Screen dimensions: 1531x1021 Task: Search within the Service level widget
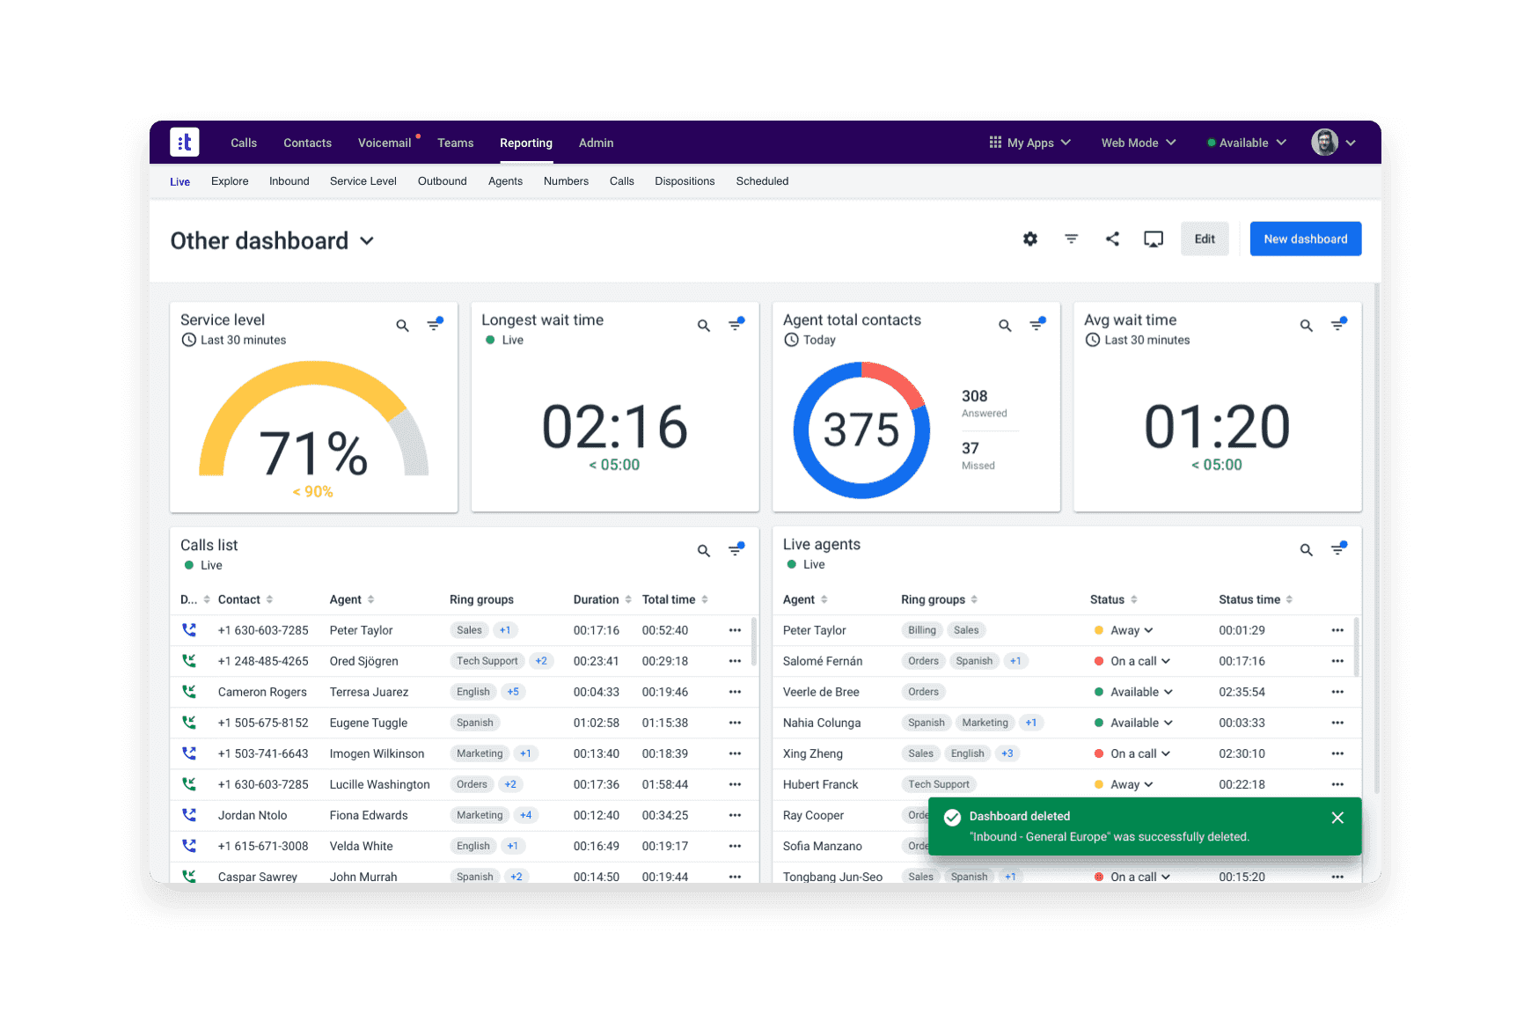click(402, 325)
